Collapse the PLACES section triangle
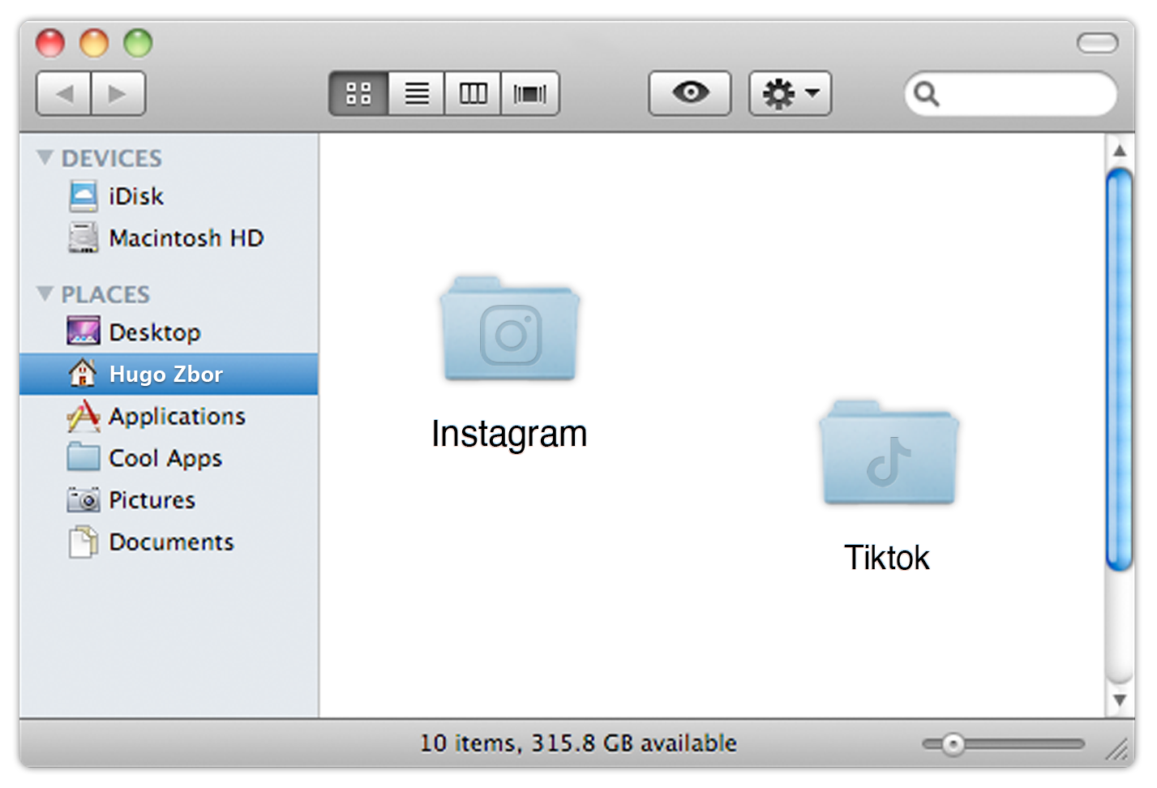Image resolution: width=1157 pixels, height=788 pixels. coord(45,293)
